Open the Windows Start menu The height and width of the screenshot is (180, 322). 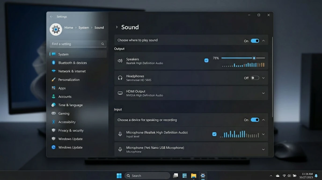[119, 176]
